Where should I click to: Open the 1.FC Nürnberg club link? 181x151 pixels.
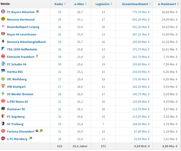(x=17, y=139)
